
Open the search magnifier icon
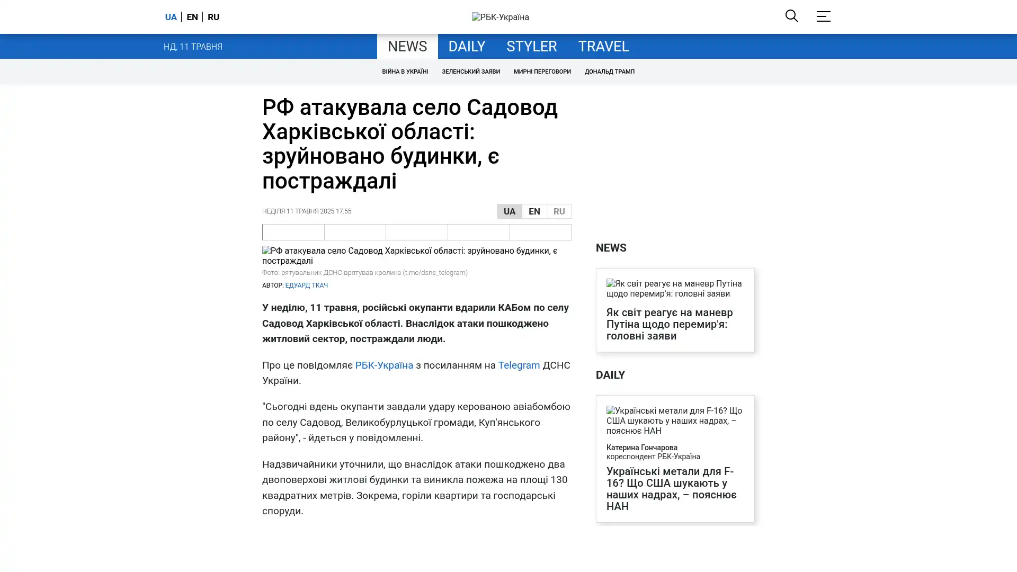coord(791,16)
